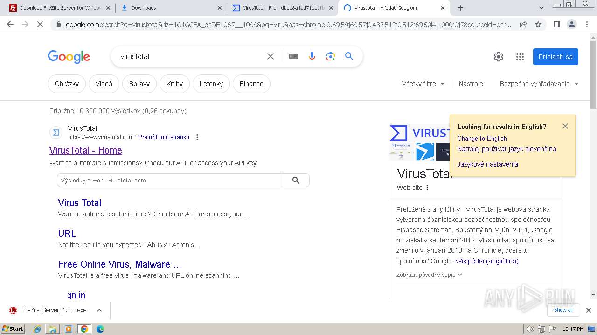The height and width of the screenshot is (335, 597).
Task: Open Wikipédia (angličtina) link
Action: [x=487, y=261]
